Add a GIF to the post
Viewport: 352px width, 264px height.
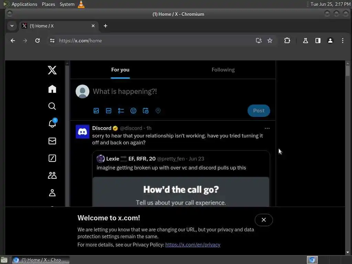click(x=108, y=111)
